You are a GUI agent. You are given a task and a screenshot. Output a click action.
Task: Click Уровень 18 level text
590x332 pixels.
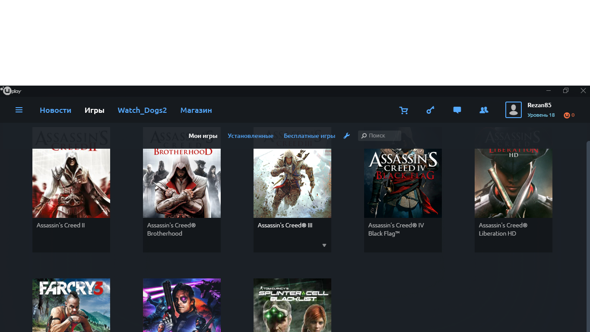[541, 115]
